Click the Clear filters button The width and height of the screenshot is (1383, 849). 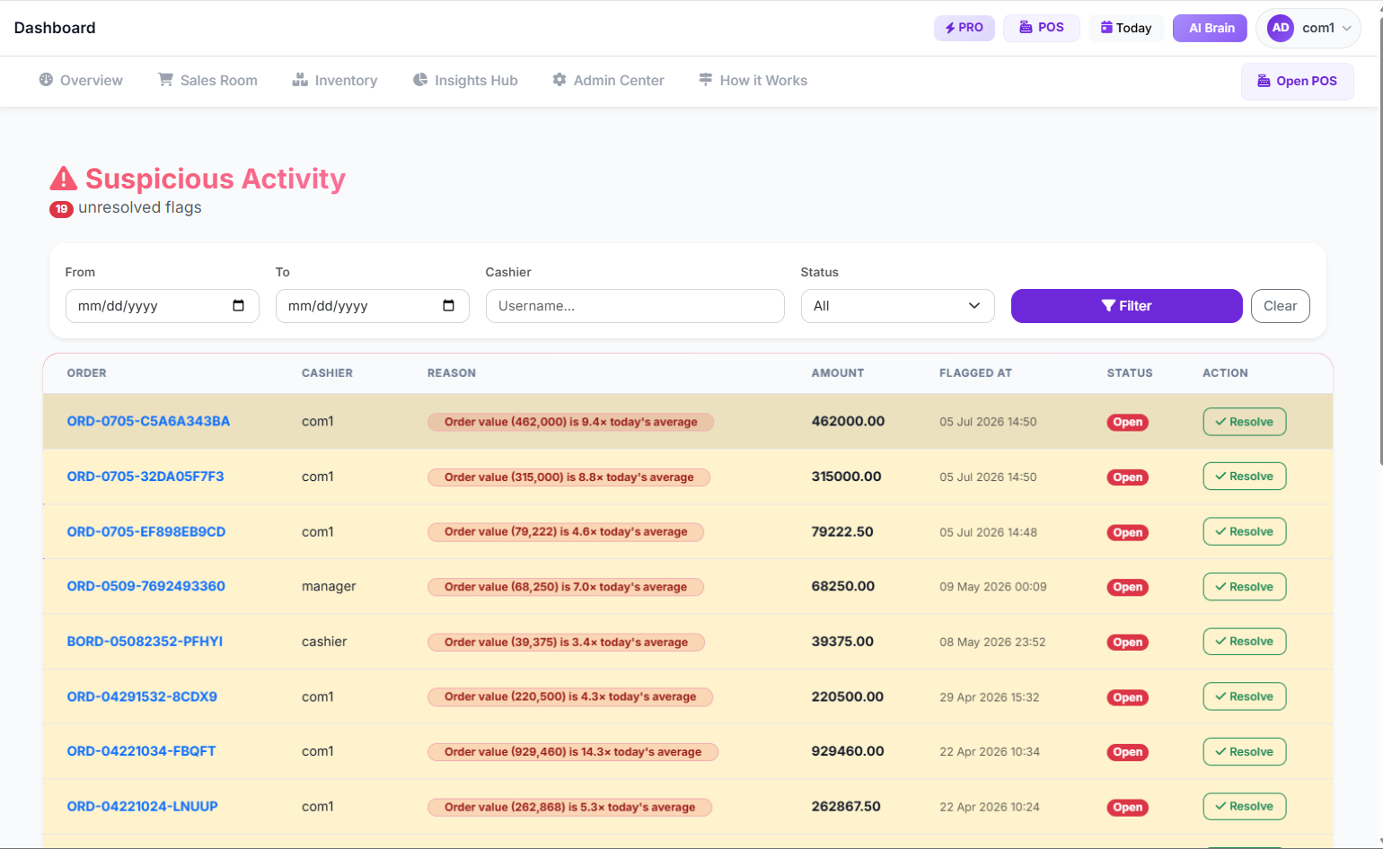(1280, 306)
